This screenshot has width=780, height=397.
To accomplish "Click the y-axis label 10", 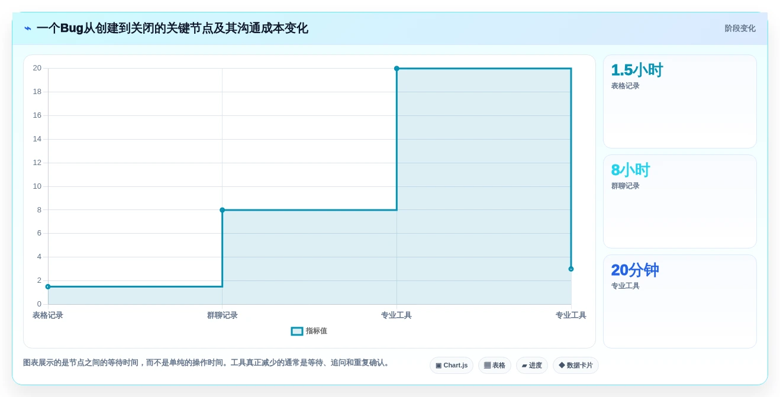I will click(x=37, y=186).
